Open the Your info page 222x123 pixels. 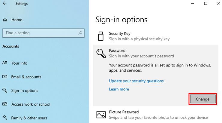point(19,63)
